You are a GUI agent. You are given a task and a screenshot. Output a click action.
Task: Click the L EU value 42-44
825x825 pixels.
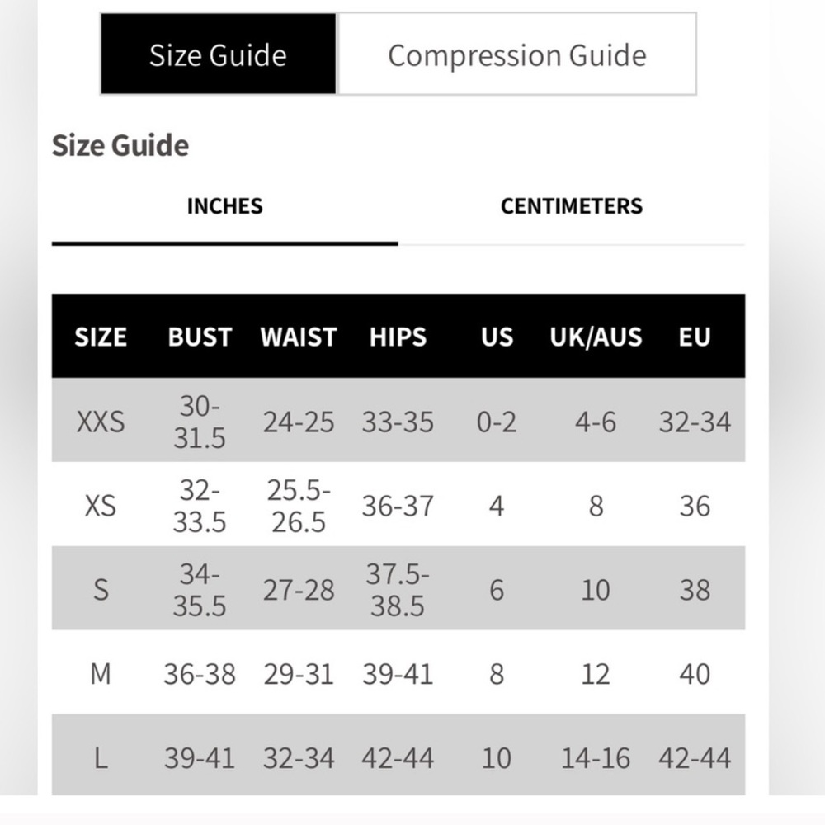[x=695, y=758]
